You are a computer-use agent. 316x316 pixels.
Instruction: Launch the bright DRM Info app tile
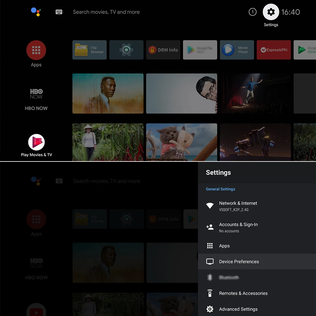163,50
